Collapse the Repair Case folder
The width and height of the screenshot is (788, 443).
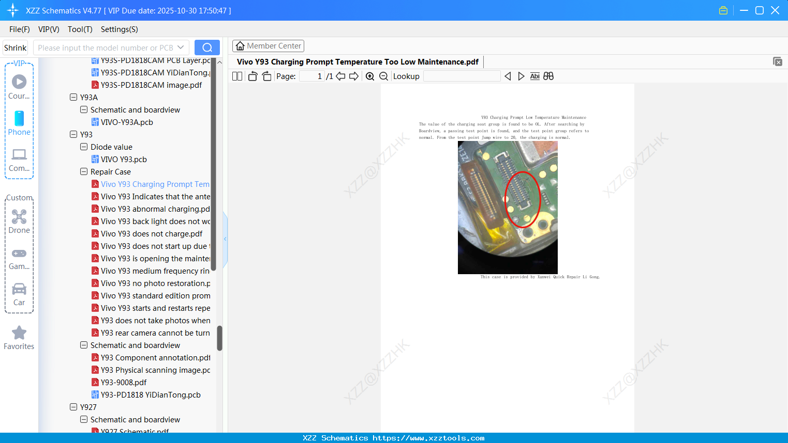[84, 171]
